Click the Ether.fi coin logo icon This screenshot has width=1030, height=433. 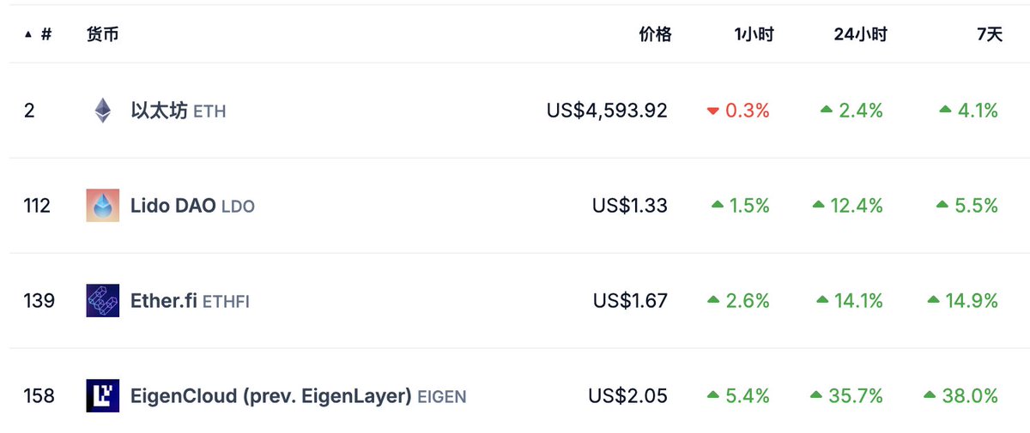(x=102, y=301)
